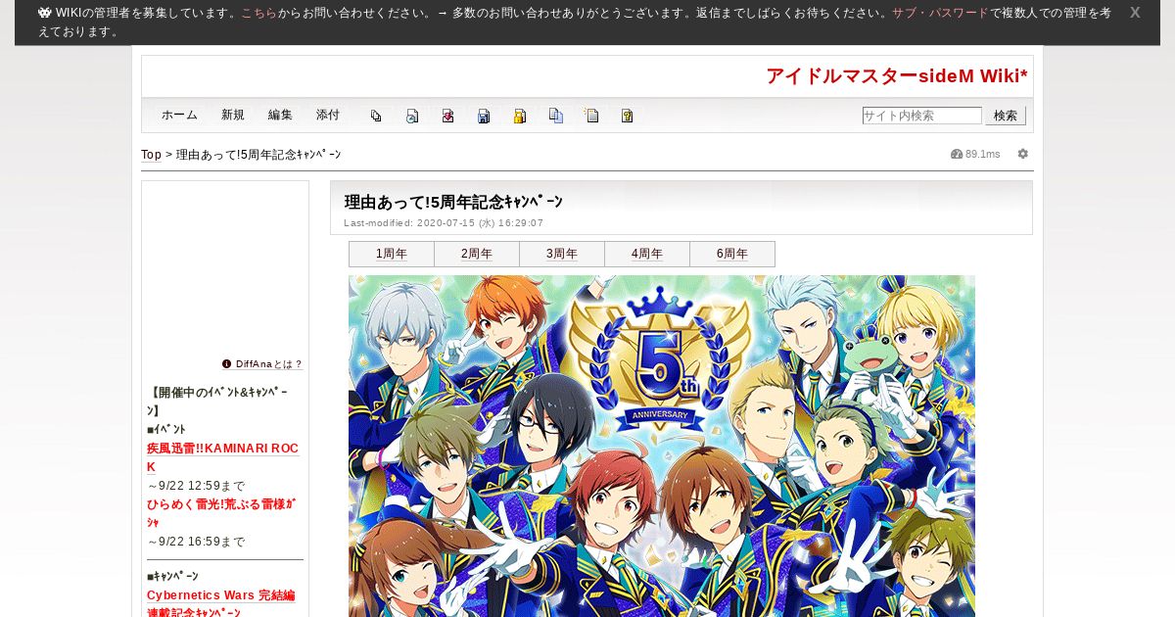1175x617 pixels.
Task: Open the yellow question mark help icon
Action: click(627, 116)
